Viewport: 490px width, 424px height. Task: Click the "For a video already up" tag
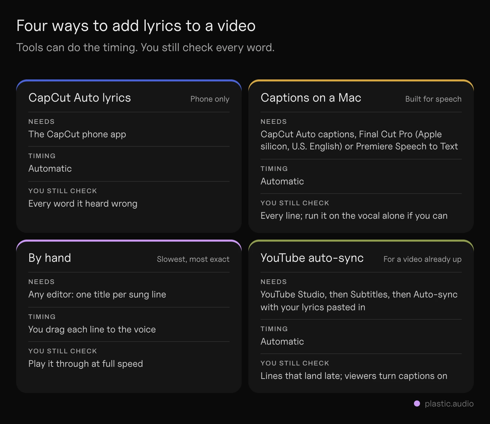pos(423,259)
